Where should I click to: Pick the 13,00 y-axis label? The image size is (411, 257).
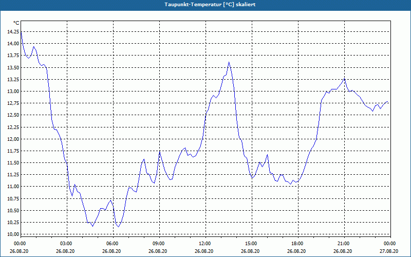[x=13, y=91]
